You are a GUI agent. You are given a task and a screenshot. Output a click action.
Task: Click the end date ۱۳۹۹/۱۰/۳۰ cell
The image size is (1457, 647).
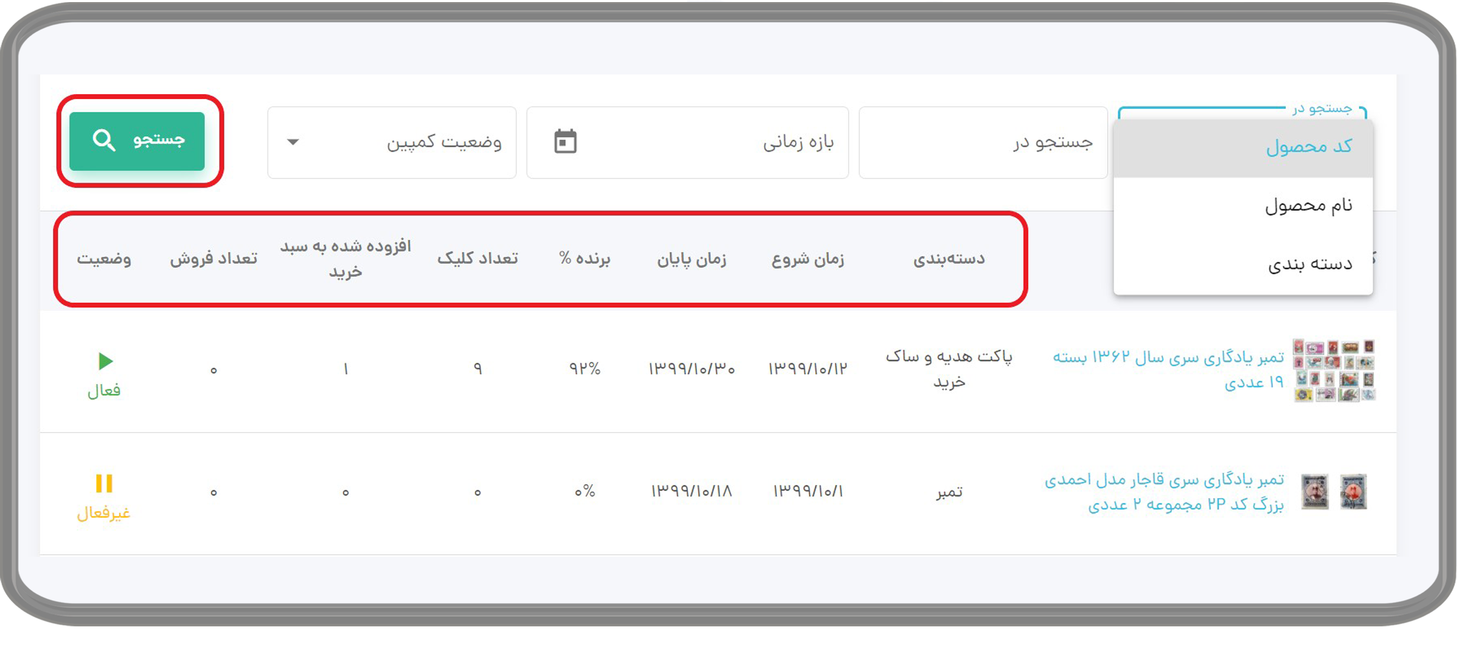click(x=691, y=369)
